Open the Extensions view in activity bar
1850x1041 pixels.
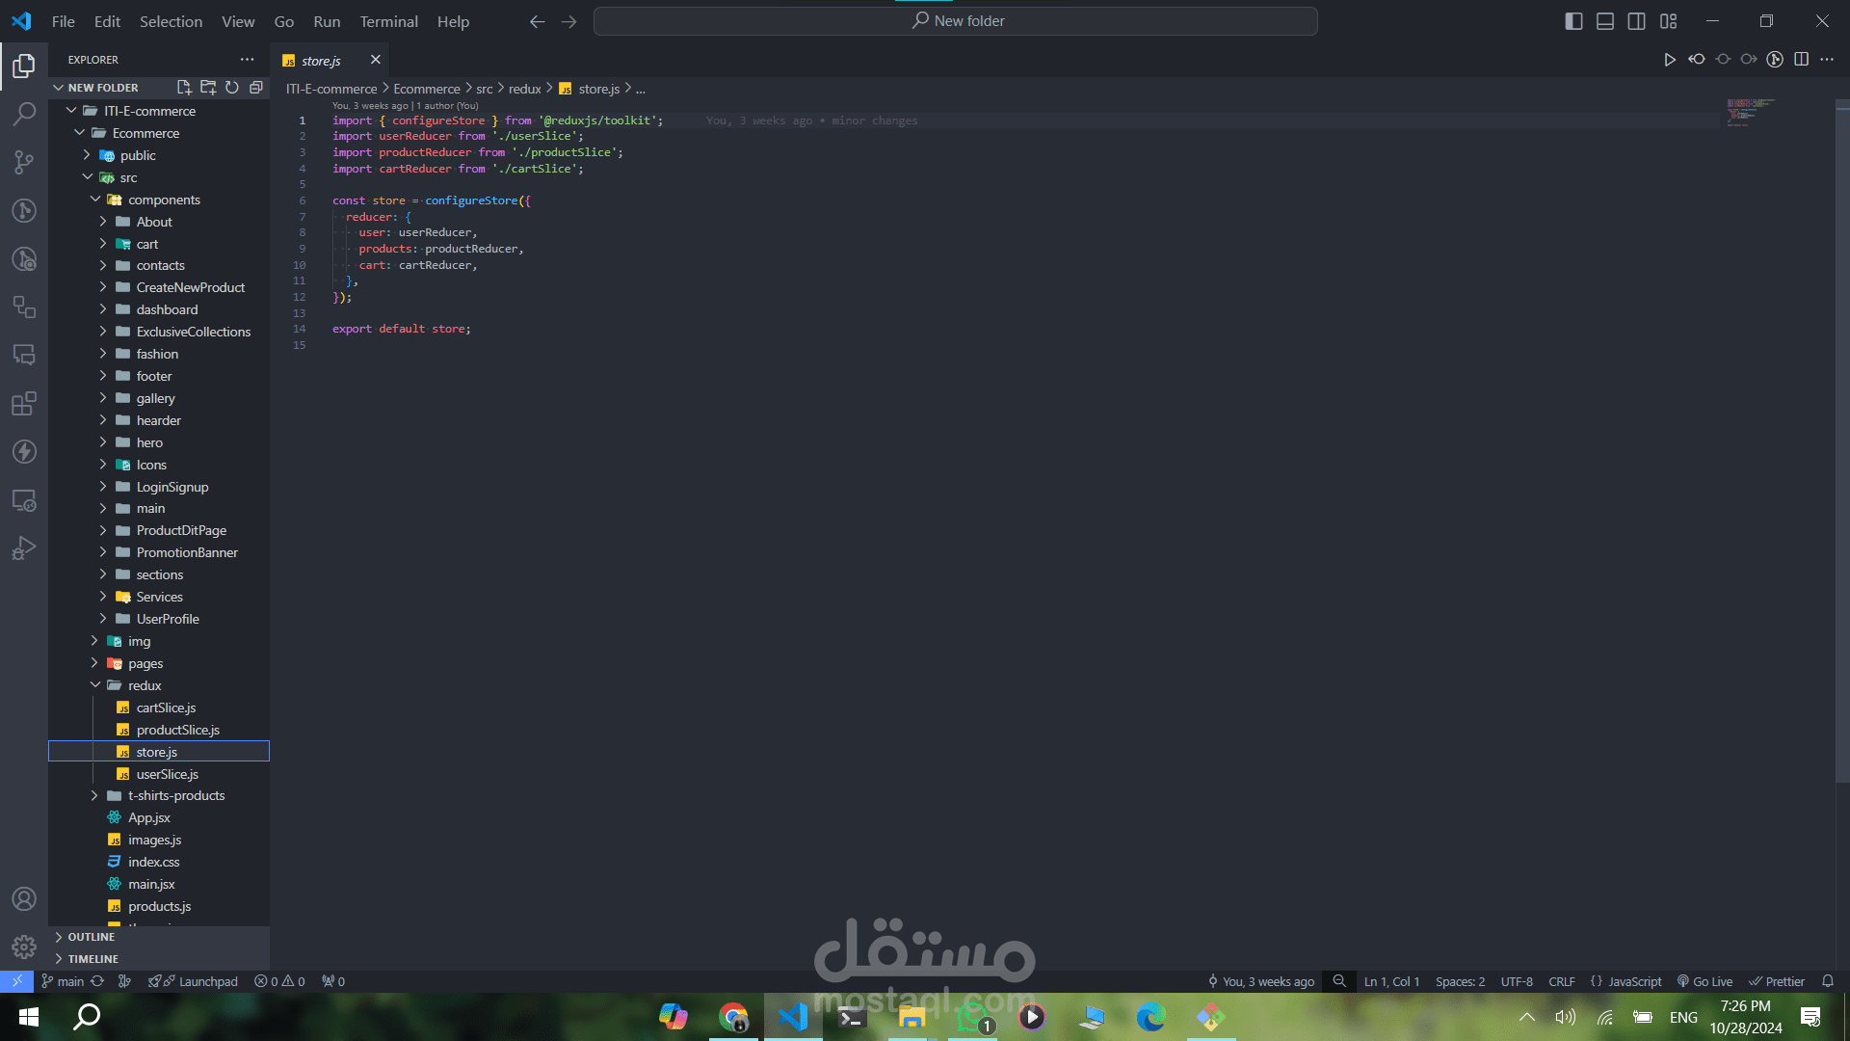click(24, 403)
